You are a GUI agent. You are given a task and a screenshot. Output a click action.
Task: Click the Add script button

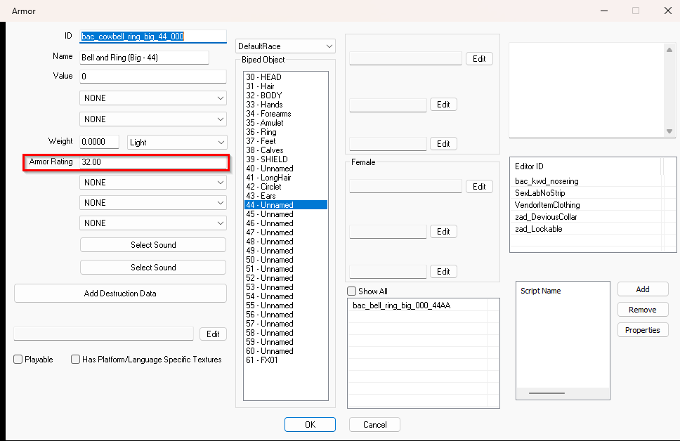click(x=643, y=289)
